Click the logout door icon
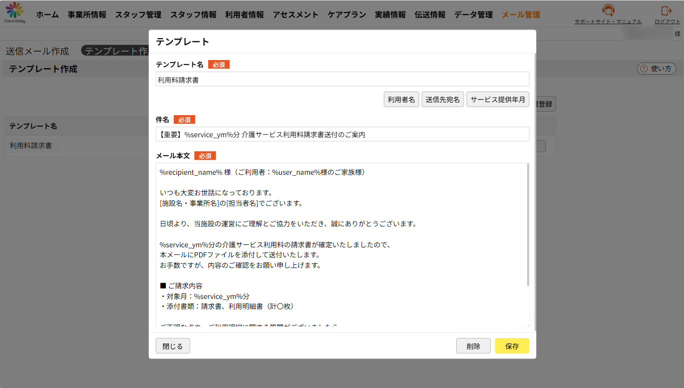This screenshot has height=388, width=684. [x=666, y=11]
